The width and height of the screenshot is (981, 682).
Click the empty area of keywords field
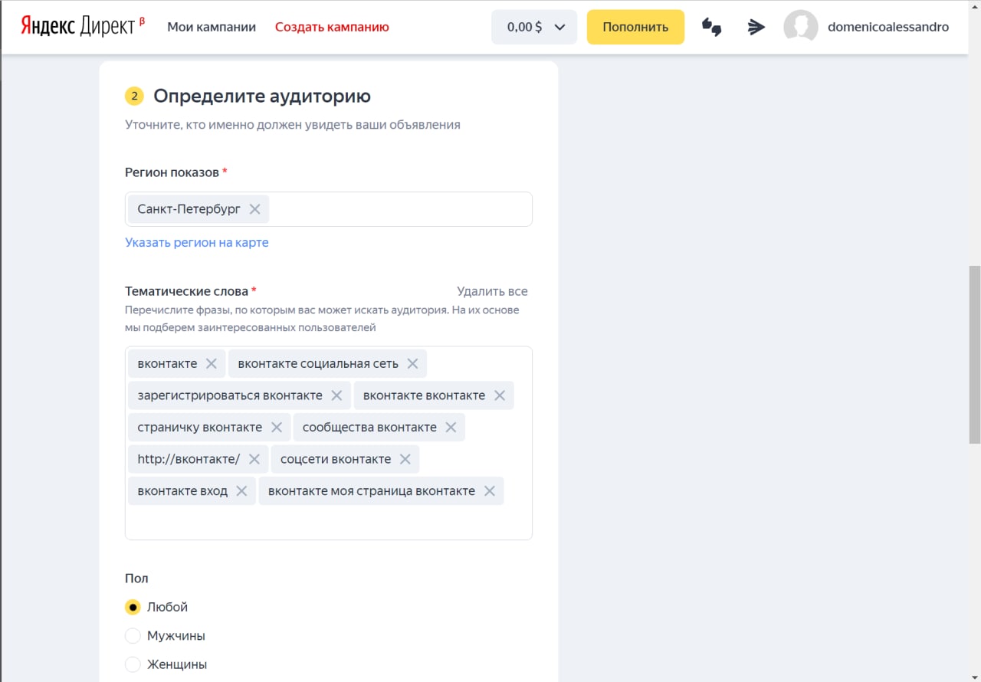click(x=328, y=523)
